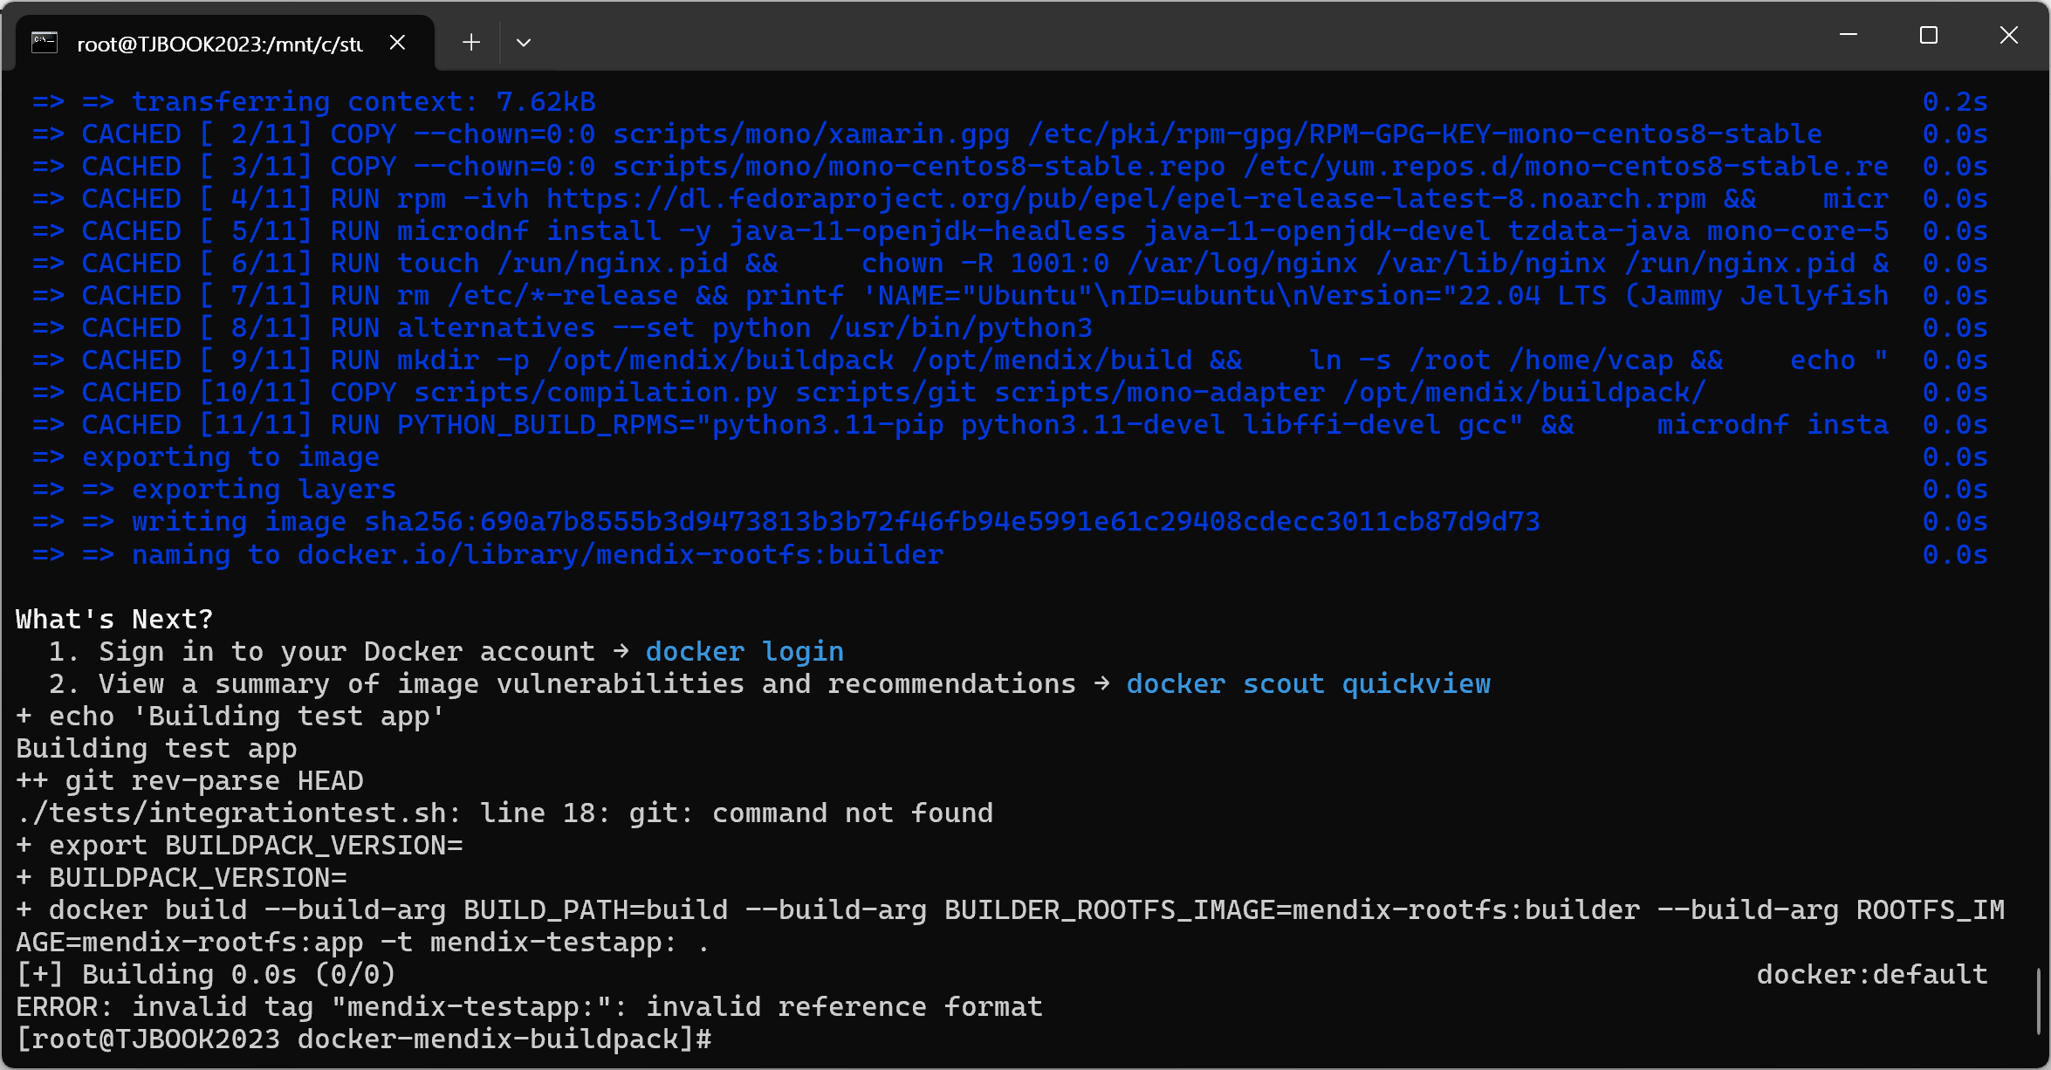Click the CACHED [11/11] PYTHON_BUILD_RPMS line
The image size is (2051, 1070).
[960, 425]
